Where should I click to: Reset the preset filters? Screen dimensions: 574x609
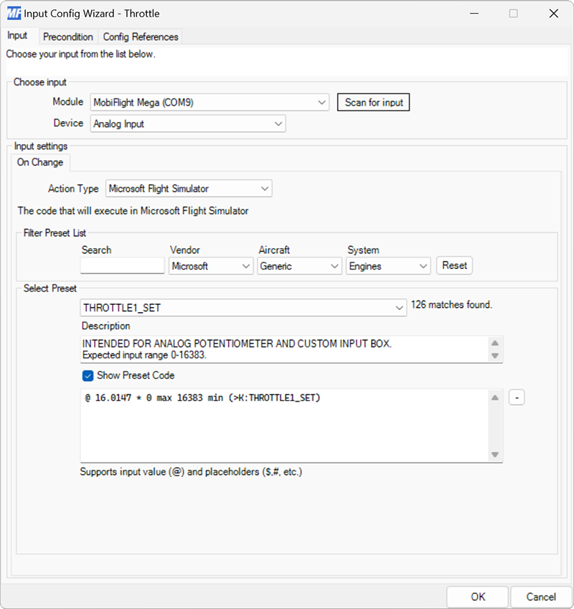453,265
